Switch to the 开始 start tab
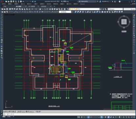 pos(5,7)
